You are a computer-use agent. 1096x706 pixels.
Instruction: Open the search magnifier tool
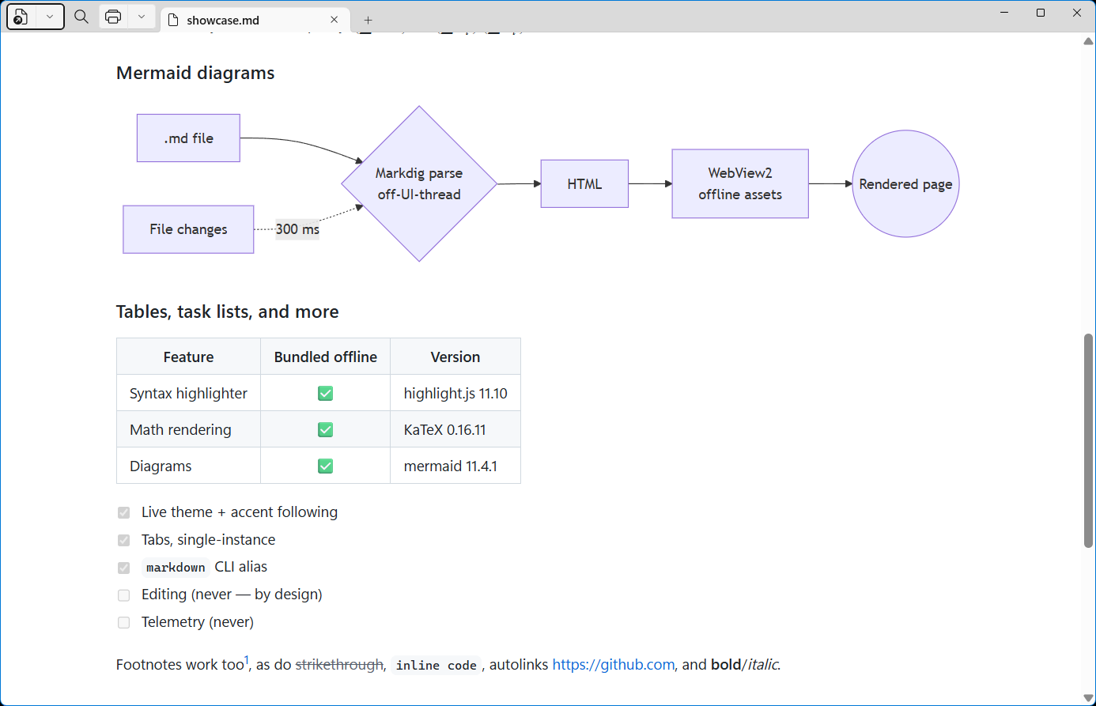tap(81, 17)
